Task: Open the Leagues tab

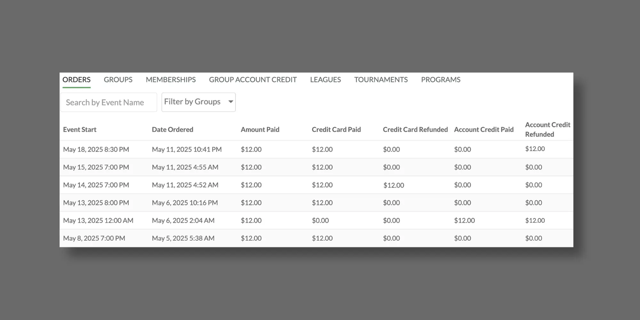Action: [325, 80]
